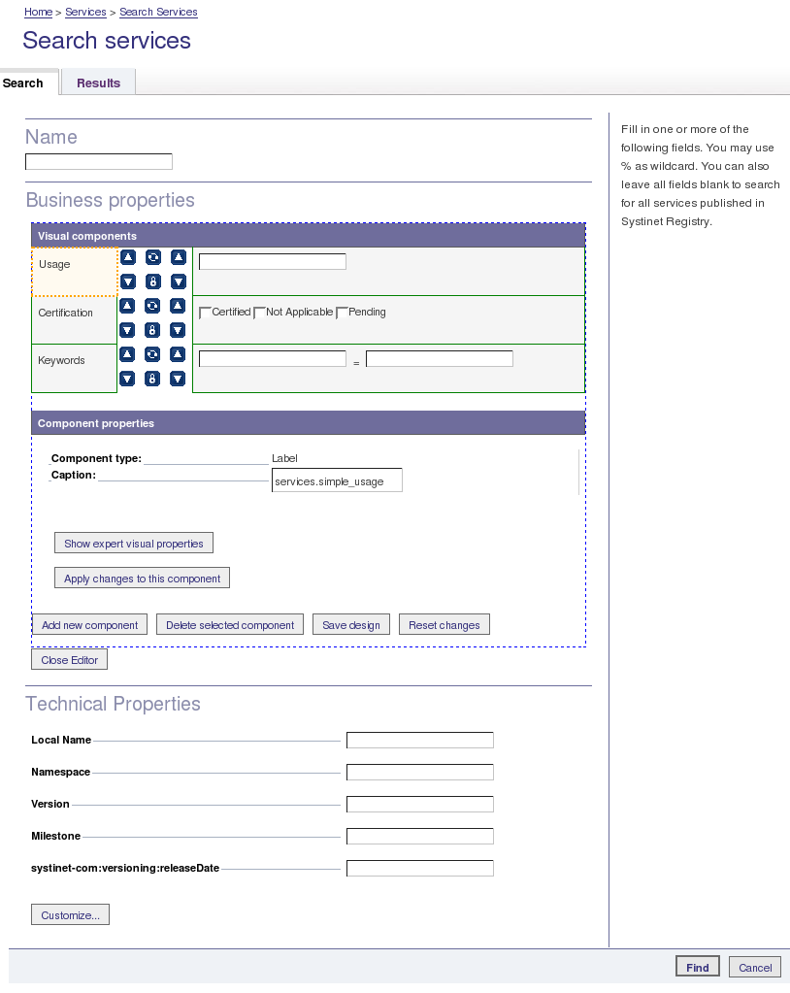Click the down arrow nearest the Certified checkboxes
This screenshot has height=993, width=790.
coord(178,330)
